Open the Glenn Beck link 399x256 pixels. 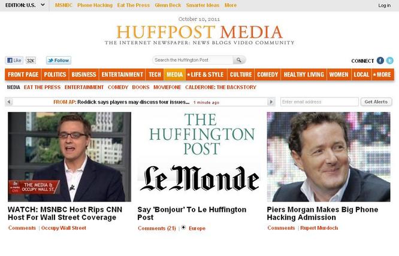coord(168,5)
